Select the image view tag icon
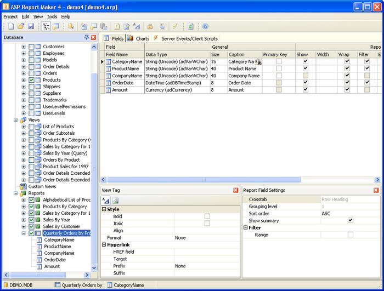The width and height of the screenshot is (384, 291). [x=116, y=201]
